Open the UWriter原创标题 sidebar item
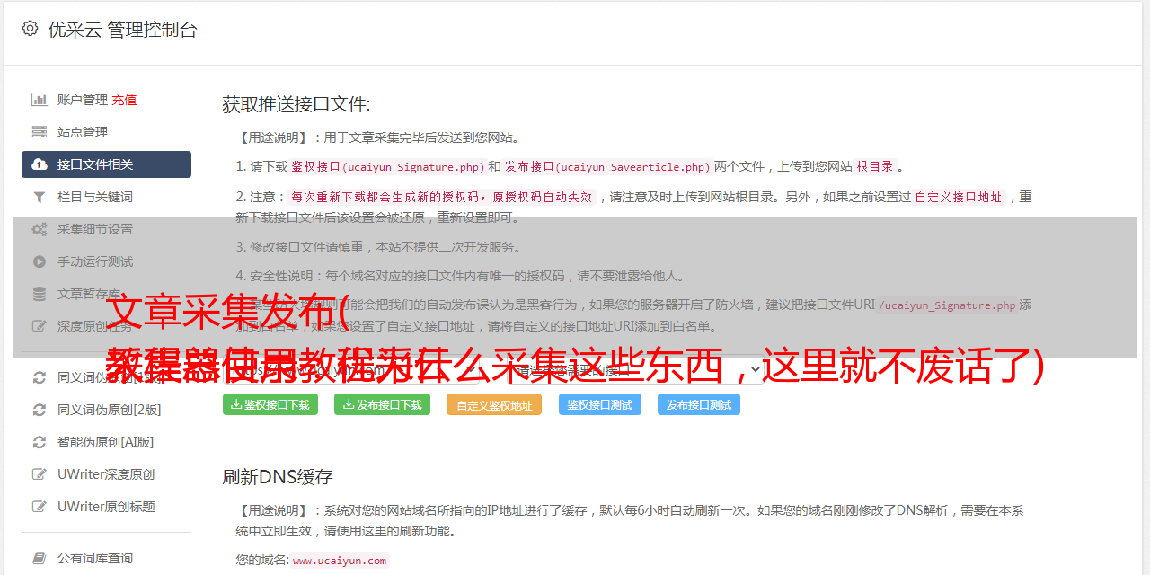The width and height of the screenshot is (1150, 575). tap(106, 507)
